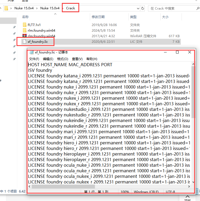Click the LICENSE foundry hiero_i line
The image size is (200, 201).
pyautogui.click(x=109, y=143)
